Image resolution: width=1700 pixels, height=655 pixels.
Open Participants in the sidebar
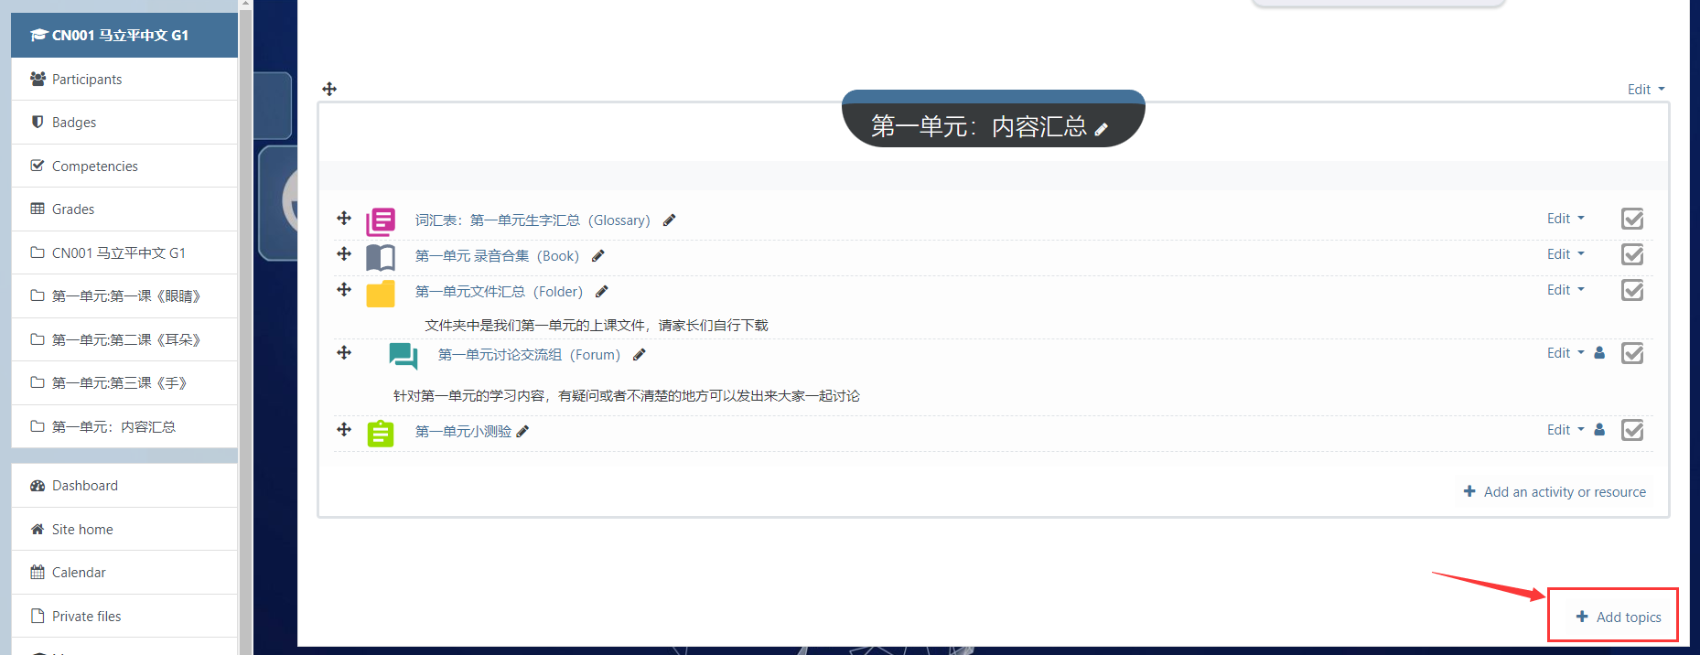coord(87,80)
